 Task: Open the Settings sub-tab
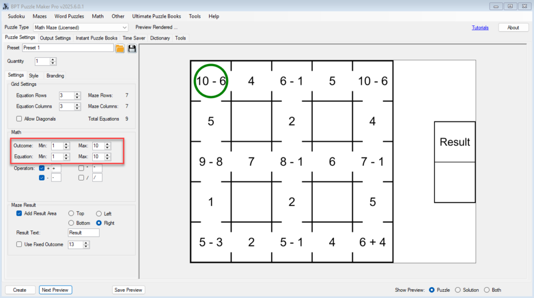coord(16,75)
